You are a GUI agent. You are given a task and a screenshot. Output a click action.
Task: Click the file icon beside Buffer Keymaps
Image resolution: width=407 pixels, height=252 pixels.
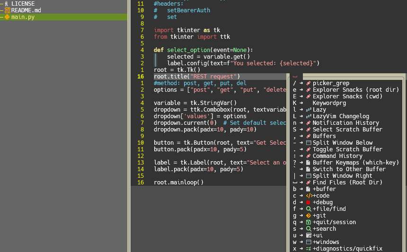308,163
